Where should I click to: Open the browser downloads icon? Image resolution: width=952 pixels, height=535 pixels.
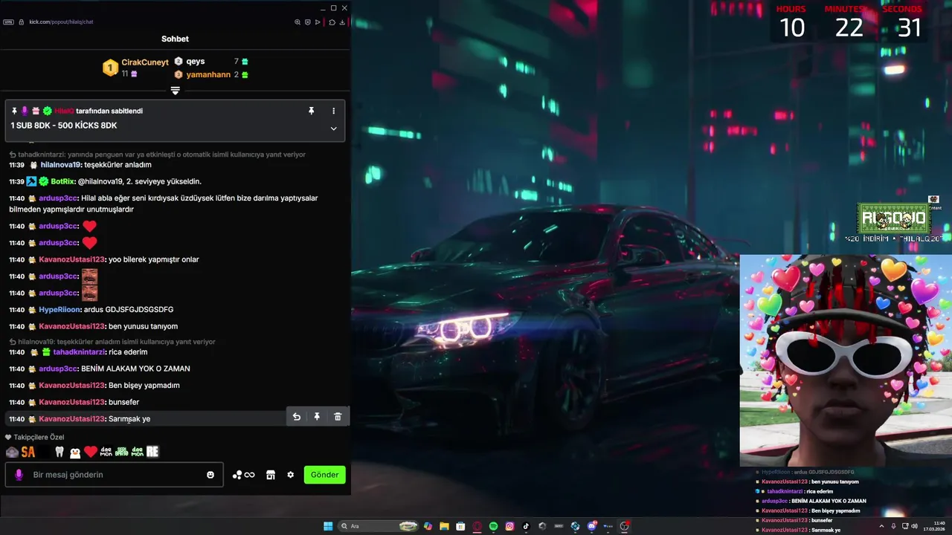pyautogui.click(x=342, y=22)
